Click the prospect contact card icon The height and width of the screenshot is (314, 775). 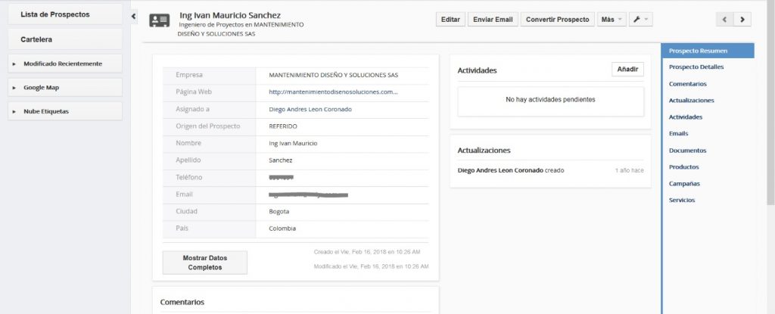coord(159,20)
